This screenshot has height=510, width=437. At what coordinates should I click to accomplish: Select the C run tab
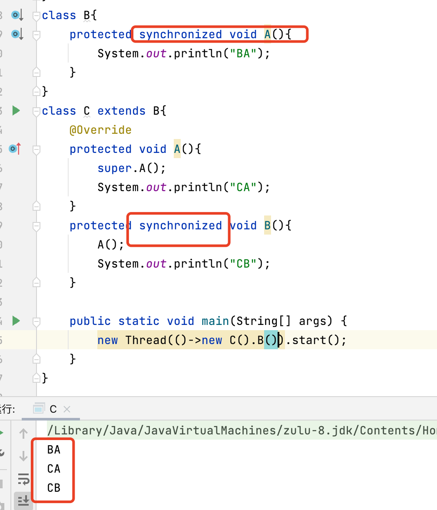pyautogui.click(x=49, y=409)
